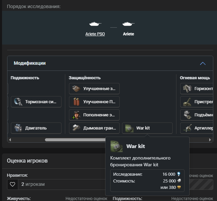This screenshot has width=217, height=201.
Task: Select the Пристрел... firepower modification
Action: point(197,102)
